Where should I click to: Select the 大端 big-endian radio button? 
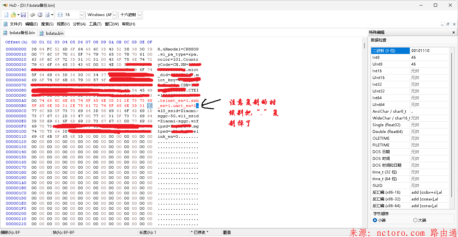coord(415,220)
